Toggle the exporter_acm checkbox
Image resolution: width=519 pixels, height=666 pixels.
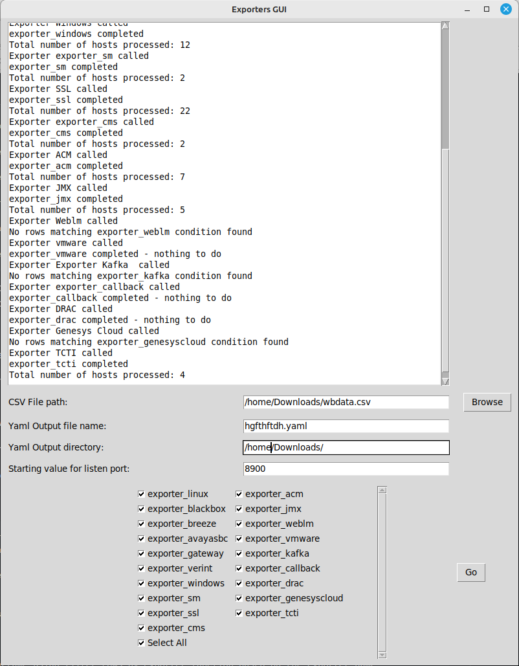pos(239,494)
